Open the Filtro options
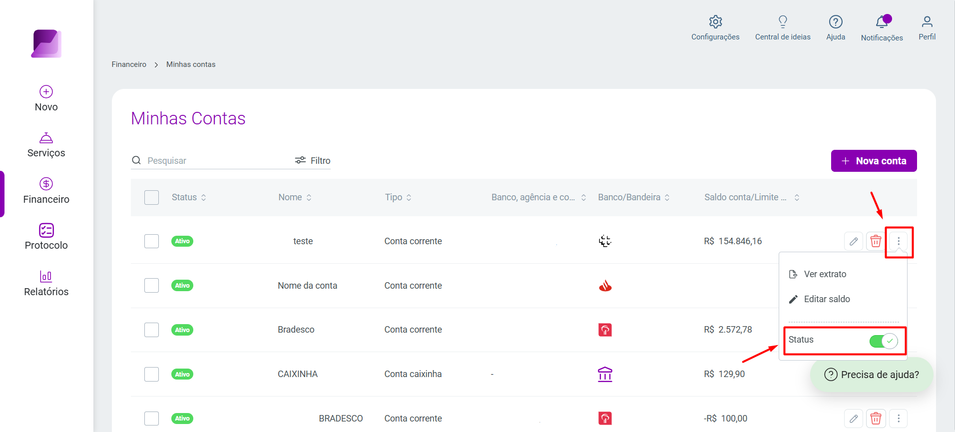The image size is (955, 432). point(313,160)
